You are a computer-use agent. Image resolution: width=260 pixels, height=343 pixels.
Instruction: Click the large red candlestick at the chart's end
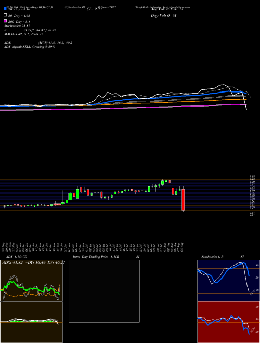pyautogui.click(x=183, y=200)
